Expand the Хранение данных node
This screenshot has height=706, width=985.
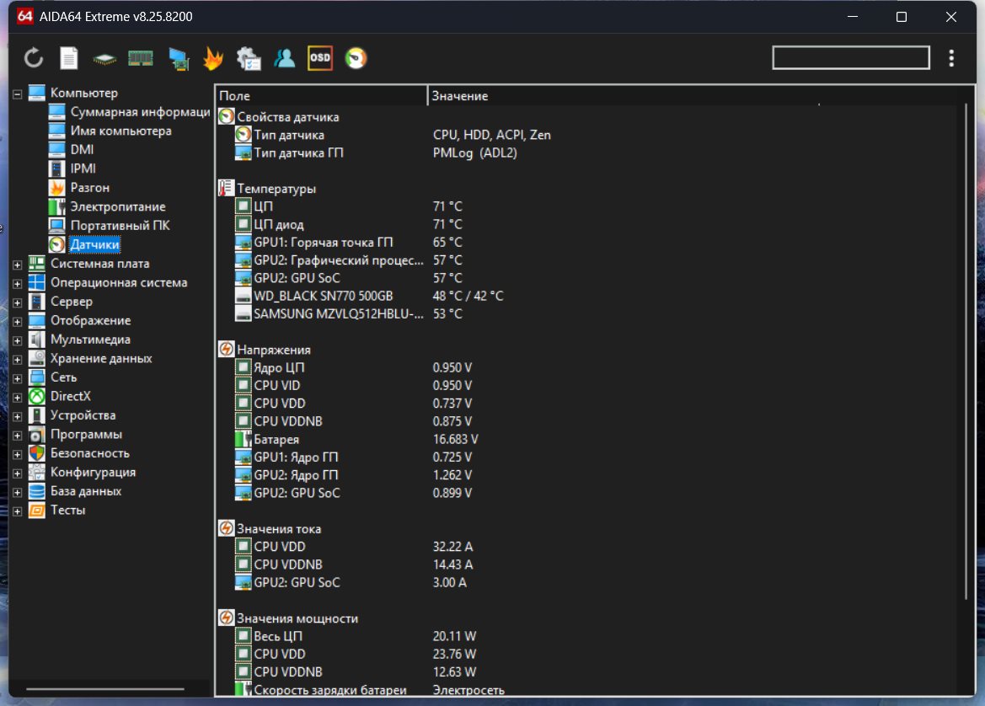18,359
